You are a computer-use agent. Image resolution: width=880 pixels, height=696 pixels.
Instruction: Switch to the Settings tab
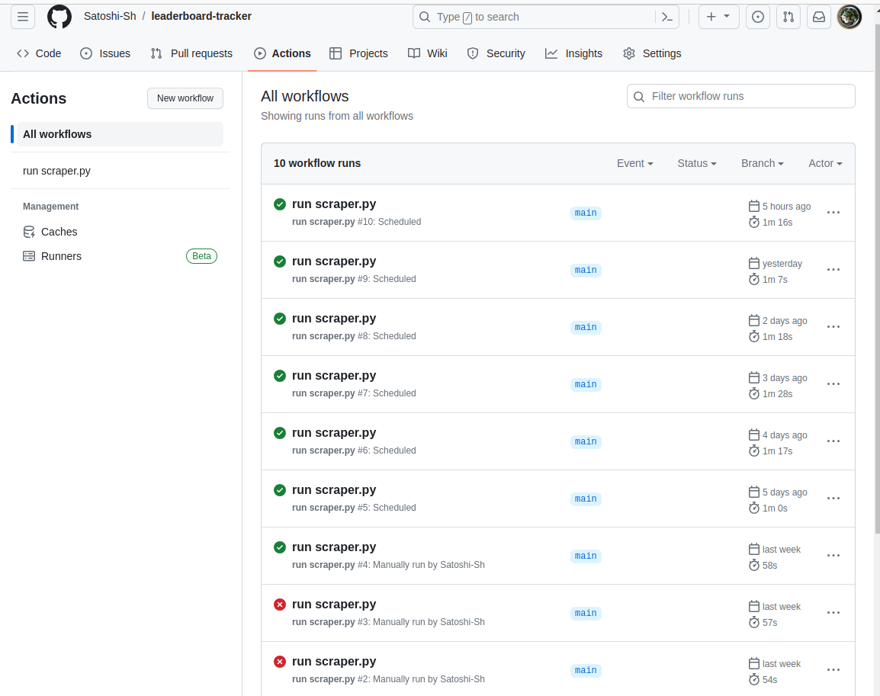(x=652, y=53)
